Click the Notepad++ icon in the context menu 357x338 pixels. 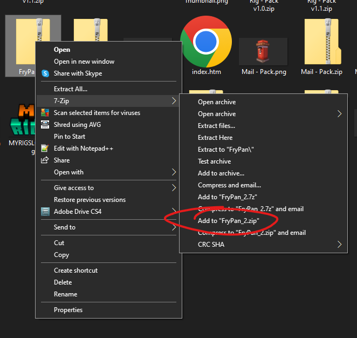point(45,148)
